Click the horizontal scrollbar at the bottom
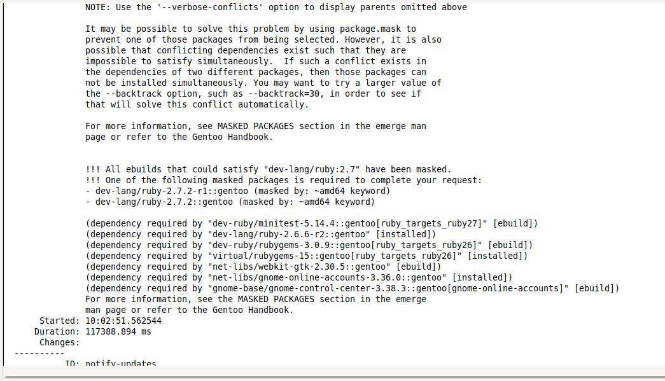The image size is (665, 381). pyautogui.click(x=334, y=377)
